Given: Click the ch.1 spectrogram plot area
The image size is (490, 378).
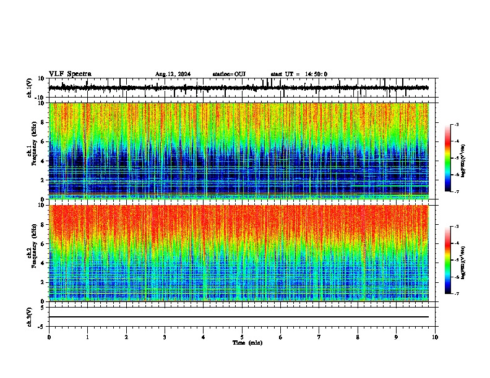Looking at the screenshot, I should tap(239, 151).
